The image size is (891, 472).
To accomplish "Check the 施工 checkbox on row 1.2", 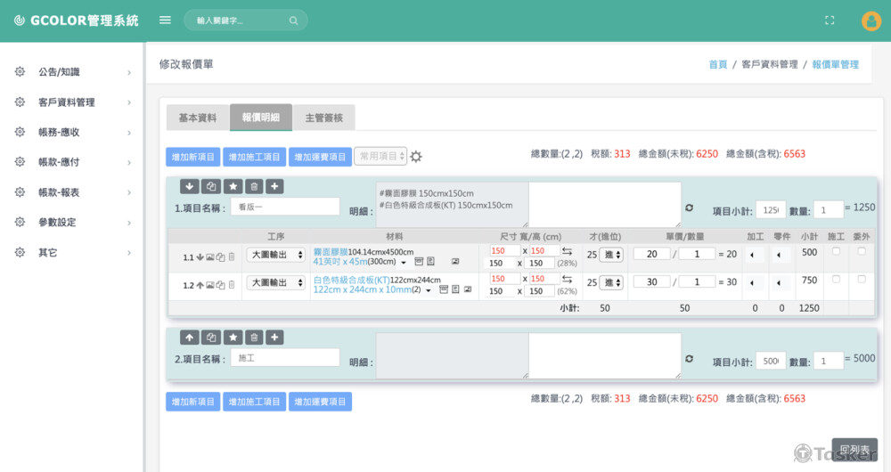I will pyautogui.click(x=836, y=279).
